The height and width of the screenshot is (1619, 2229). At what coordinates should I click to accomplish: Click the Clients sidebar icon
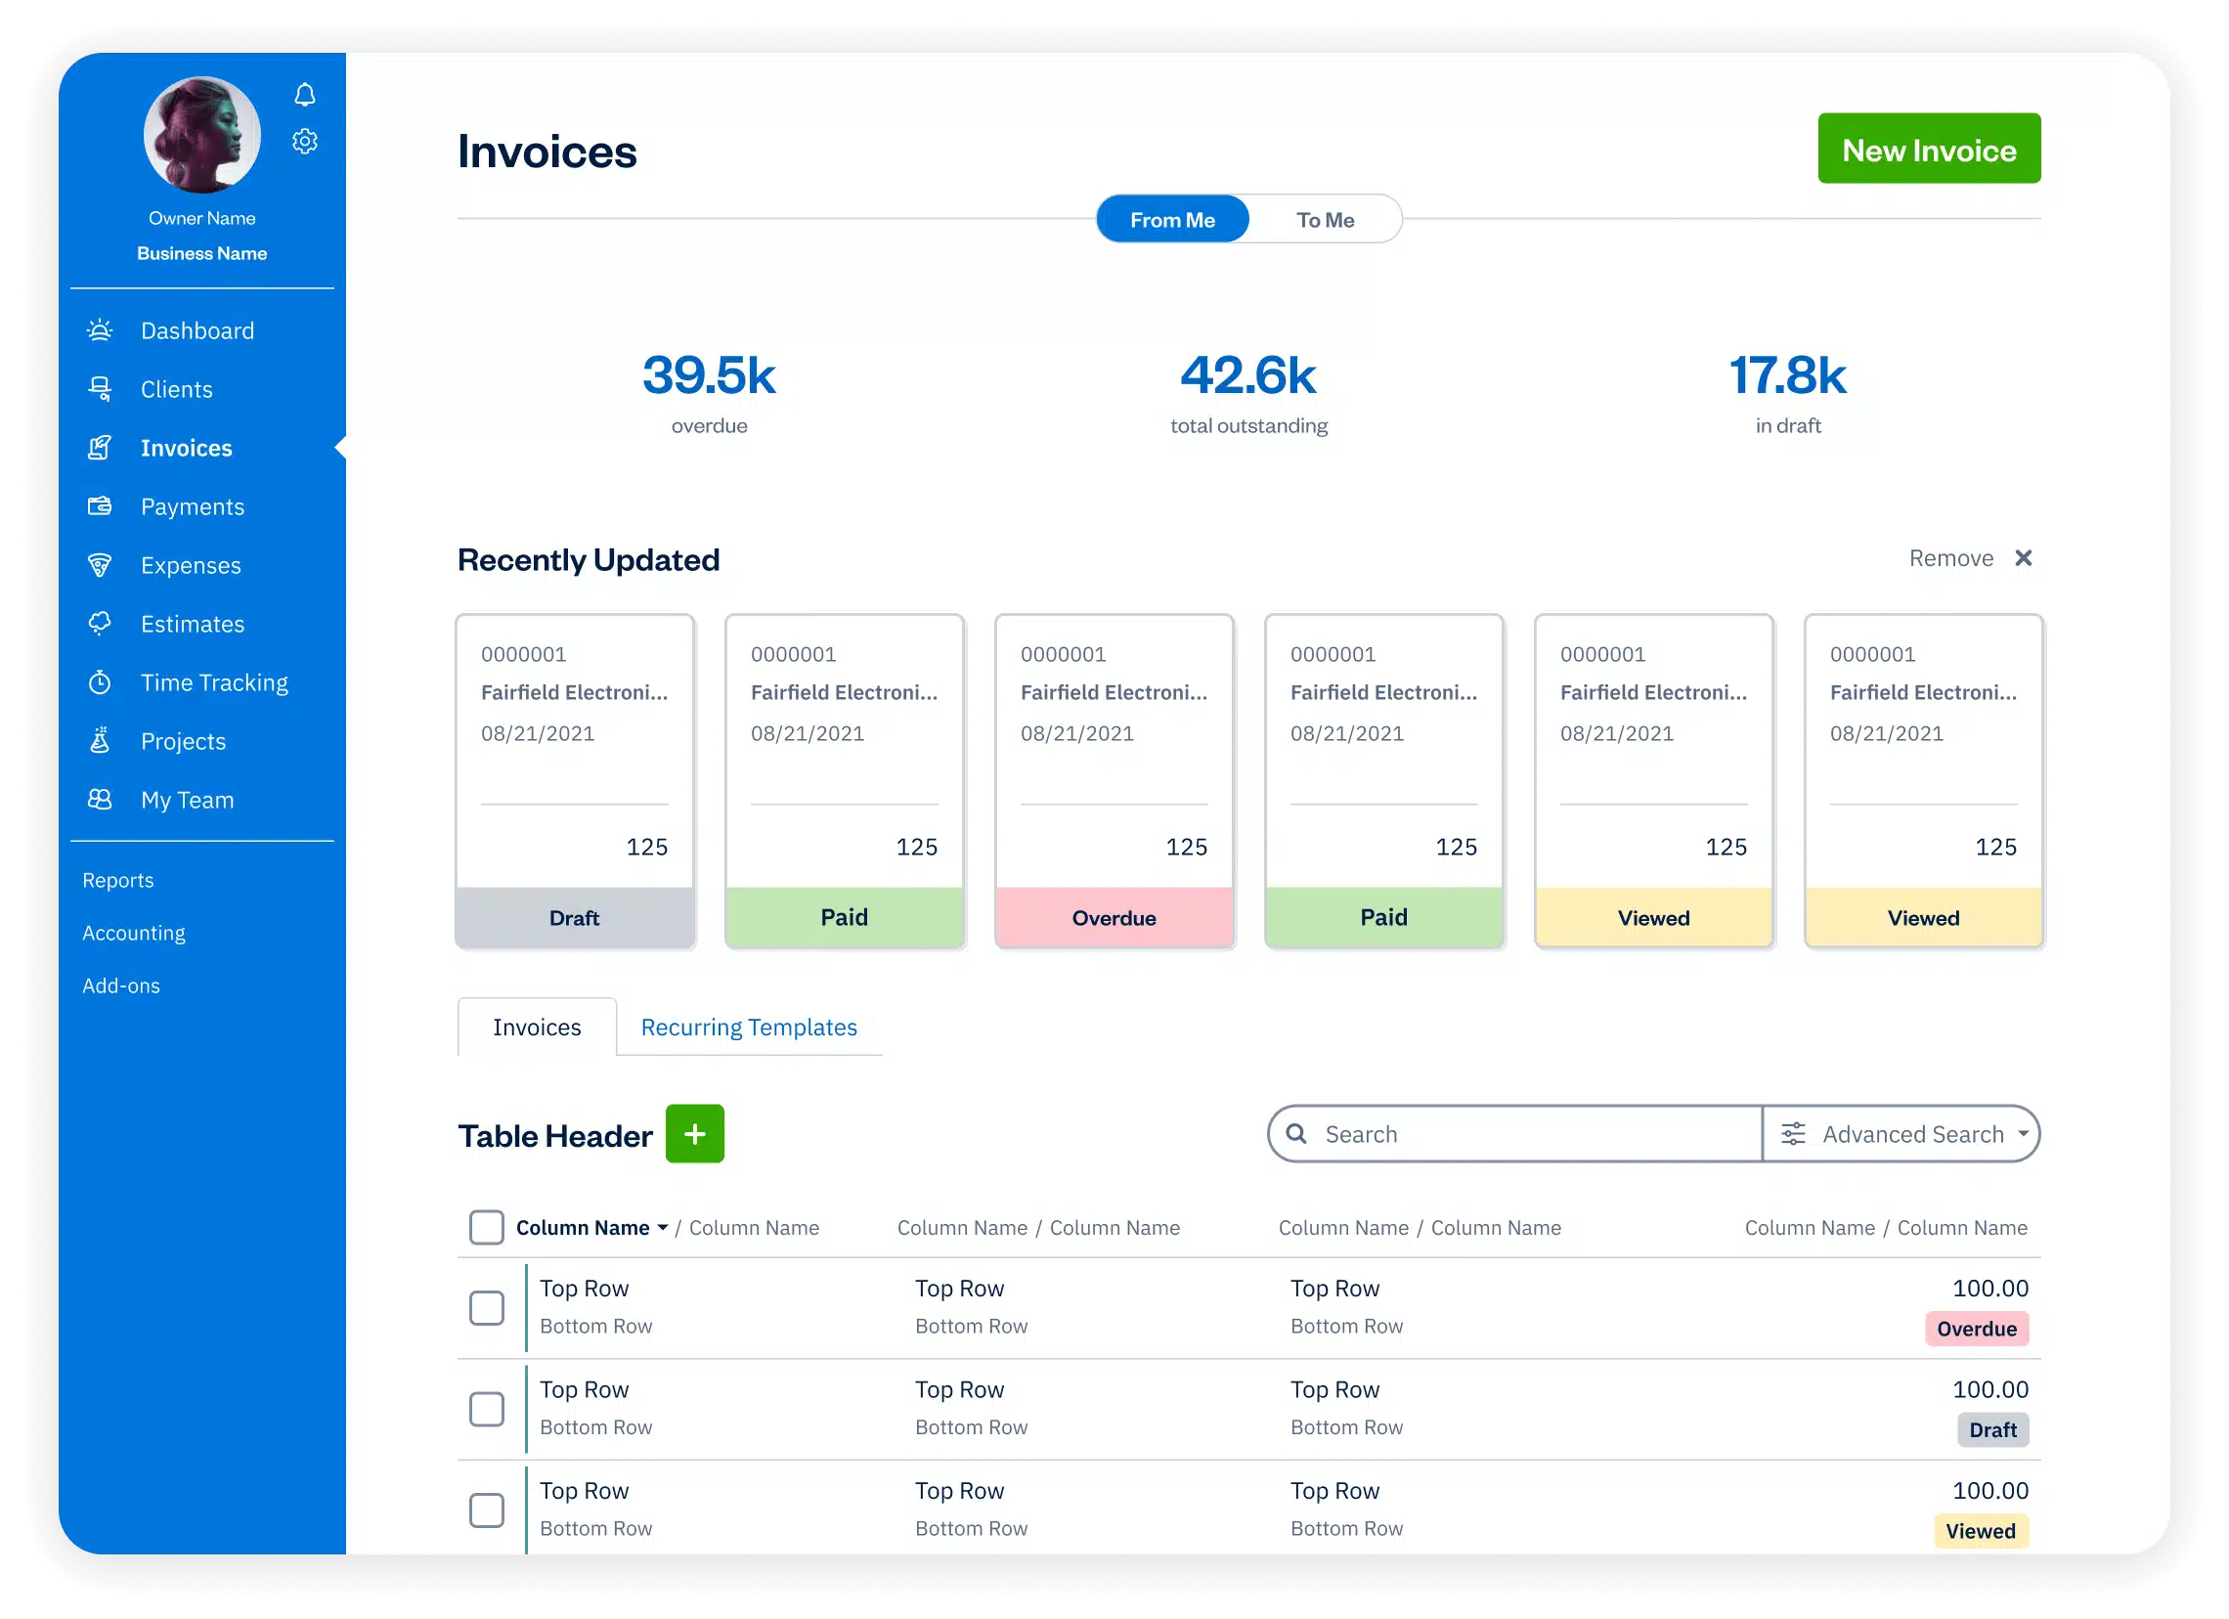(x=101, y=388)
